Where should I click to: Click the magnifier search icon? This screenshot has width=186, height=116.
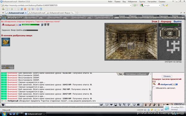point(163,5)
